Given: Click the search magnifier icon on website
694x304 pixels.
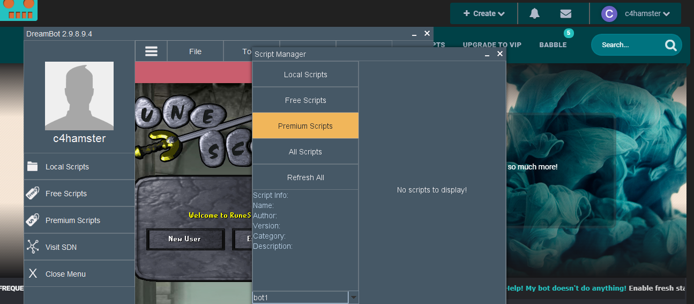Looking at the screenshot, I should point(671,45).
